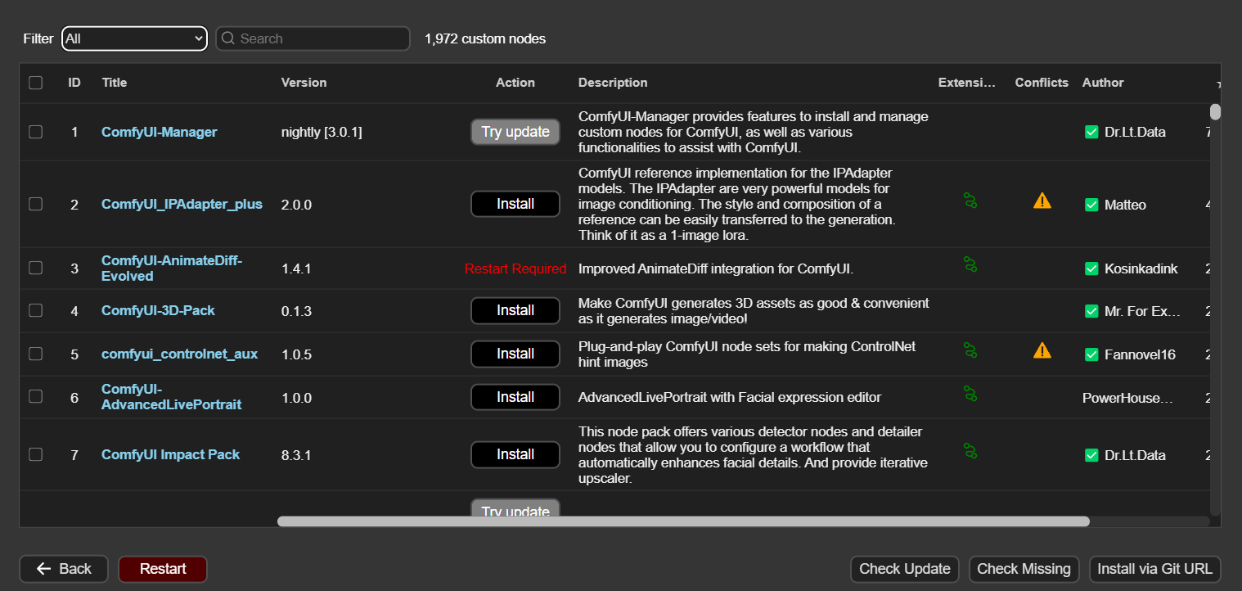
Task: Open the ComfyUI-3D-Pack title link
Action: point(158,311)
